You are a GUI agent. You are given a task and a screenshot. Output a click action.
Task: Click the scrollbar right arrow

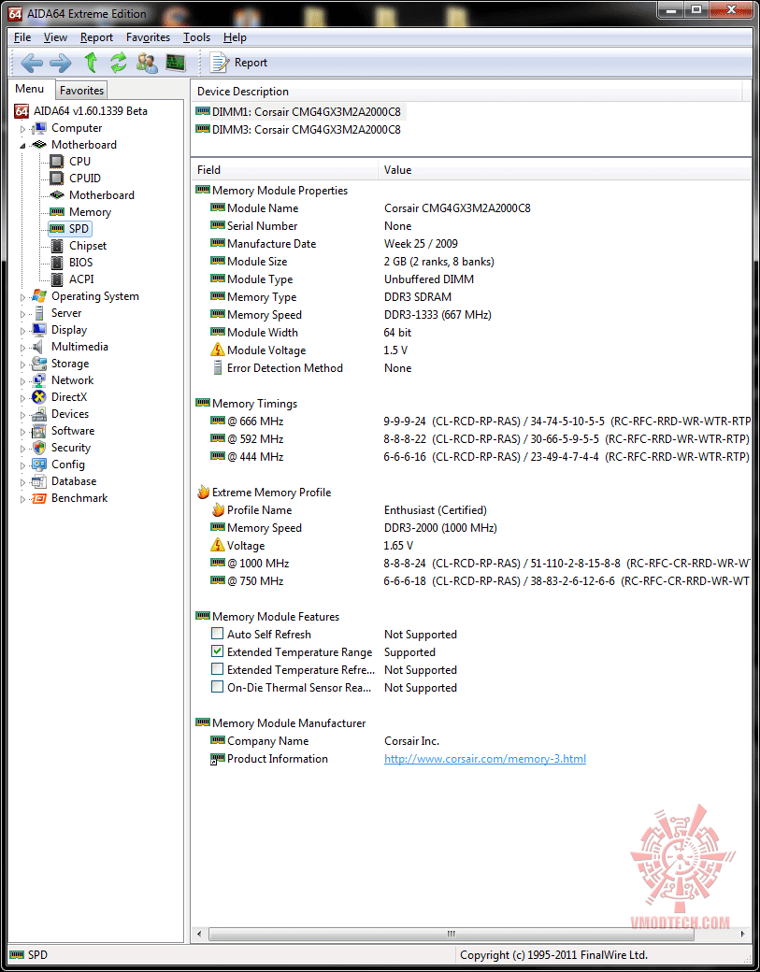(x=744, y=934)
